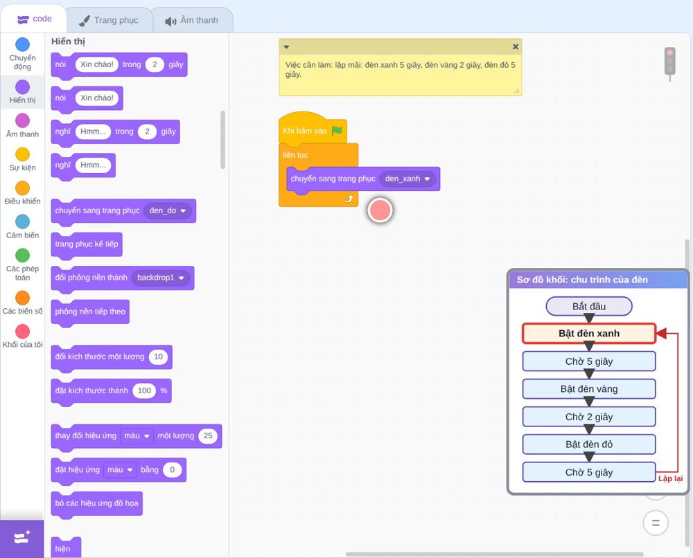This screenshot has height=558, width=693.
Task: Click the size value 100 field
Action: point(144,390)
